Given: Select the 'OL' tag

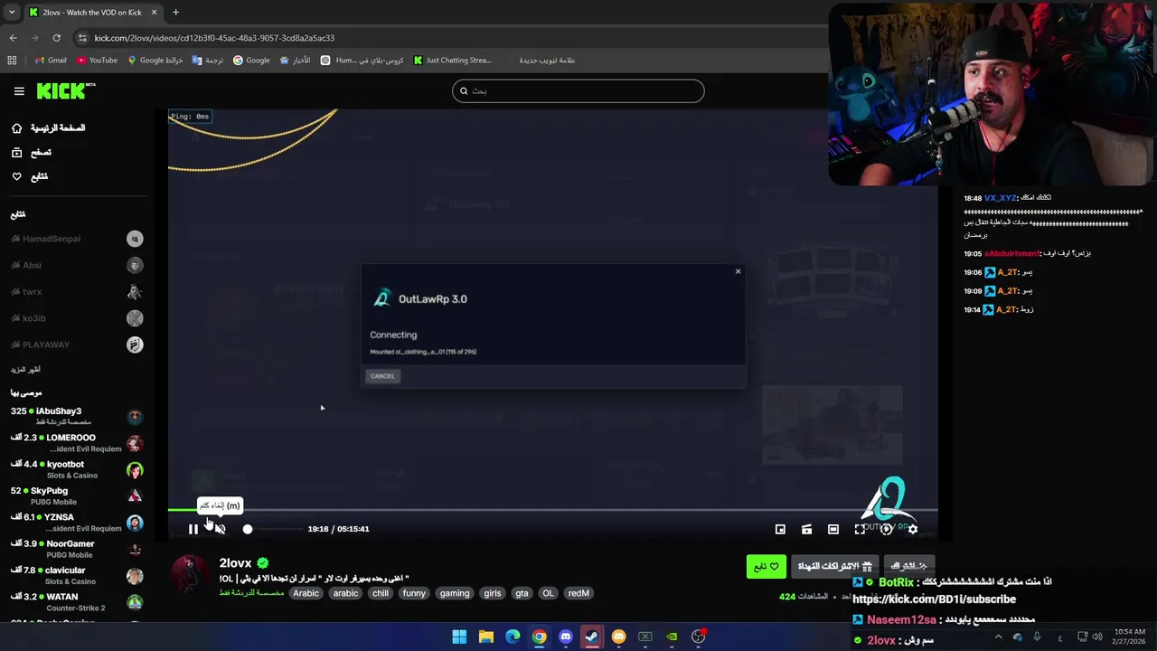Looking at the screenshot, I should (548, 593).
